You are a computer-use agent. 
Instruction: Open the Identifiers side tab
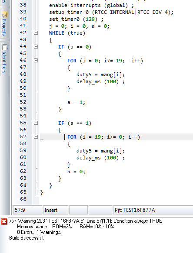[4, 59]
